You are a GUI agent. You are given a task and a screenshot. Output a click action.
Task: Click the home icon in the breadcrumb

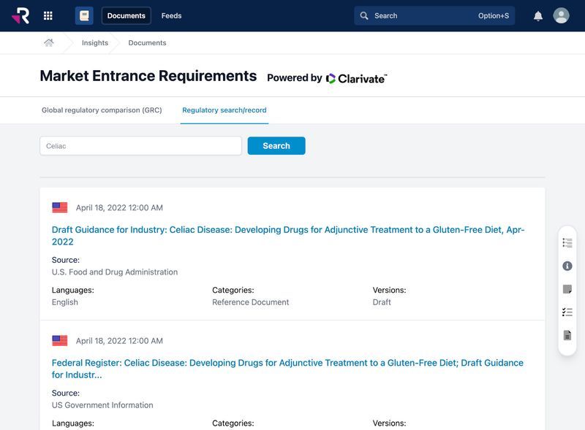[x=49, y=42]
